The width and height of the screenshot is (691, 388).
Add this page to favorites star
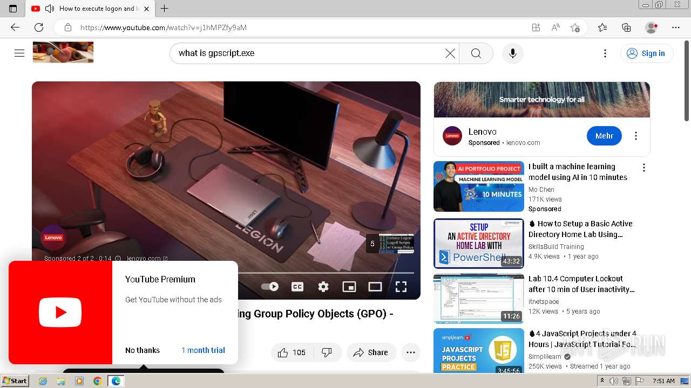click(x=575, y=27)
